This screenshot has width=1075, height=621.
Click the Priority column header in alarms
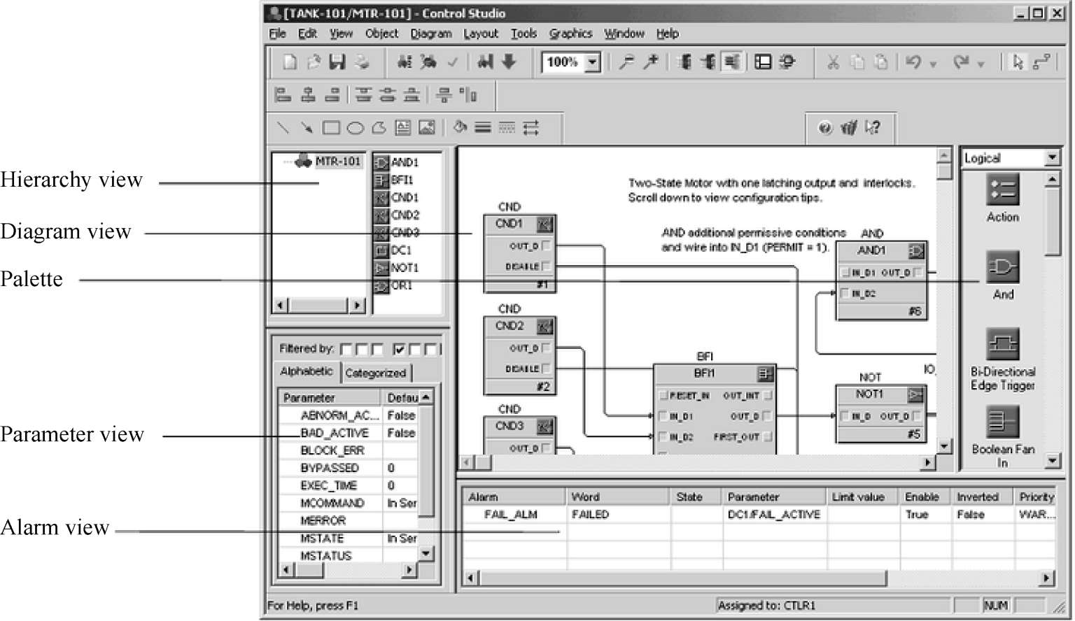click(x=1036, y=497)
